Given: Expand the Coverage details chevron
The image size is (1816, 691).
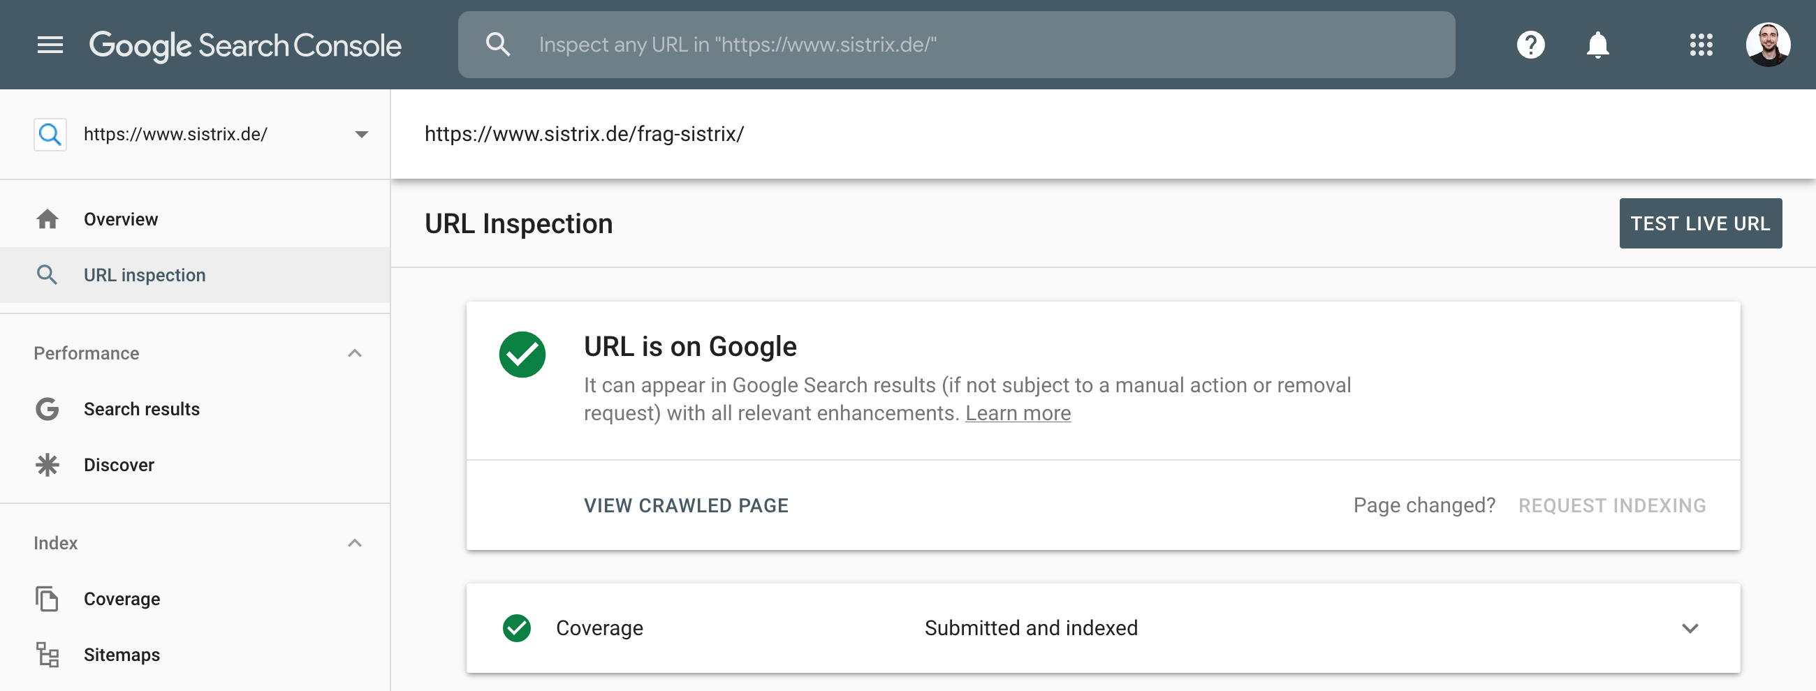Looking at the screenshot, I should pyautogui.click(x=1690, y=628).
